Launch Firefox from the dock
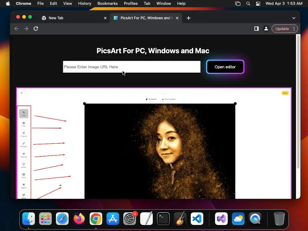 pos(79,219)
